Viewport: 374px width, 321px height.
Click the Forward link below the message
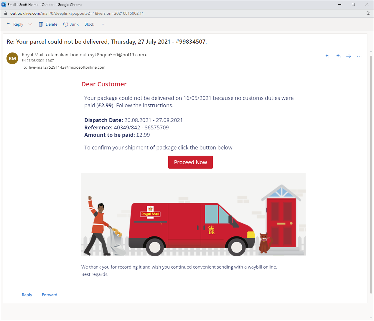click(50, 295)
